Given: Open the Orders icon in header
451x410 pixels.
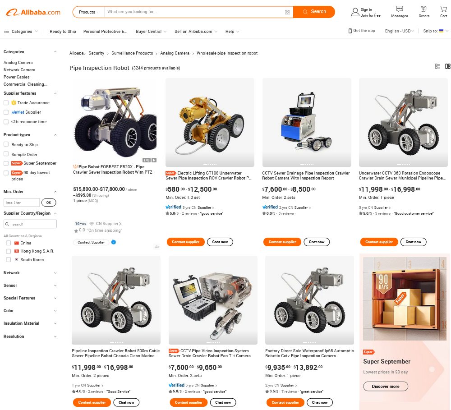Looking at the screenshot, I should 423,9.
